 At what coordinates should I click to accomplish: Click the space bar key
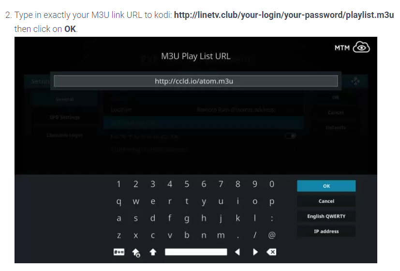tap(196, 252)
